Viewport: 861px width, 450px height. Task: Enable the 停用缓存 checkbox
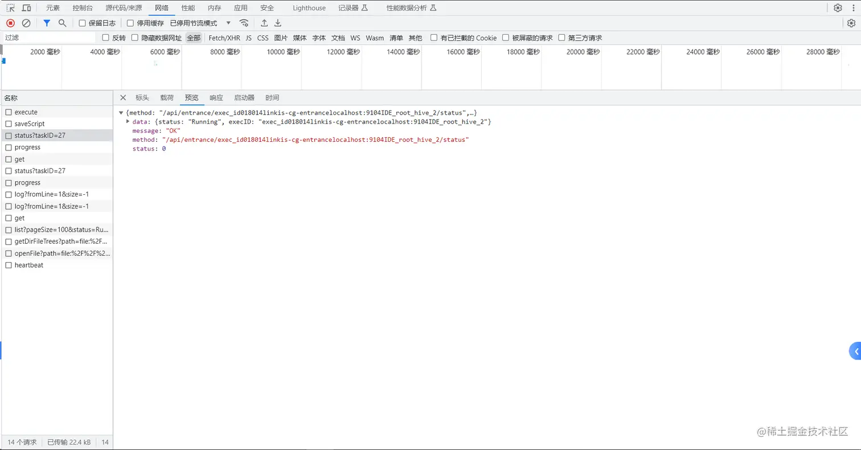[130, 23]
